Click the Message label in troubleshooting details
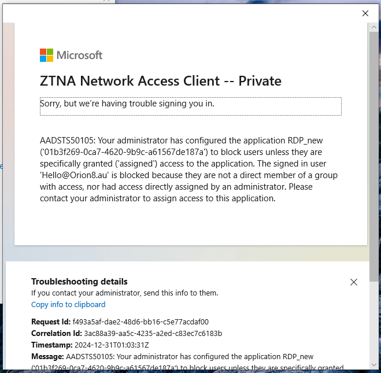Viewport: 381px width, 373px height. click(x=47, y=356)
